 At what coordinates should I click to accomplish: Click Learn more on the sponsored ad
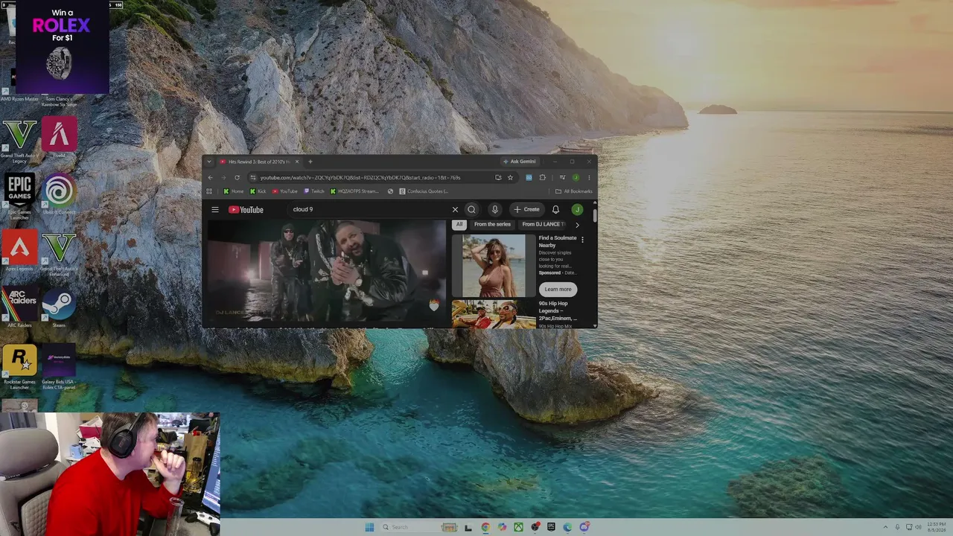[558, 289]
